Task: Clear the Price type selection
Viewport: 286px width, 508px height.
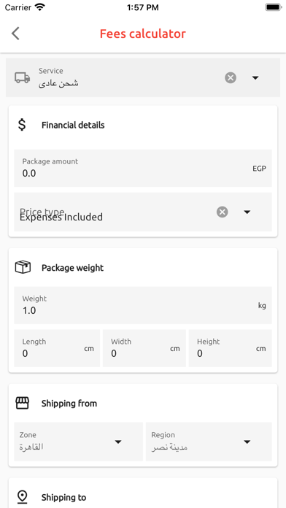Action: click(223, 212)
